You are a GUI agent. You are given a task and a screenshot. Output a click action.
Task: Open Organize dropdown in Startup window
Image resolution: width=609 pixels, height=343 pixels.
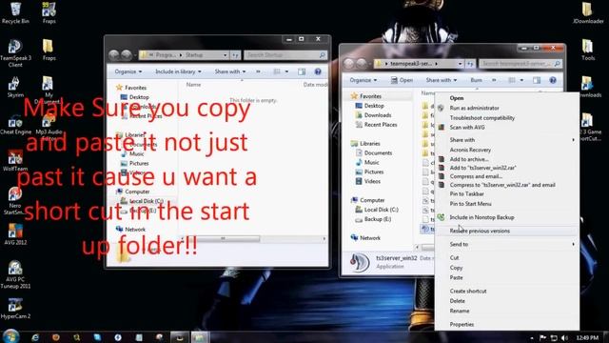pyautogui.click(x=128, y=71)
